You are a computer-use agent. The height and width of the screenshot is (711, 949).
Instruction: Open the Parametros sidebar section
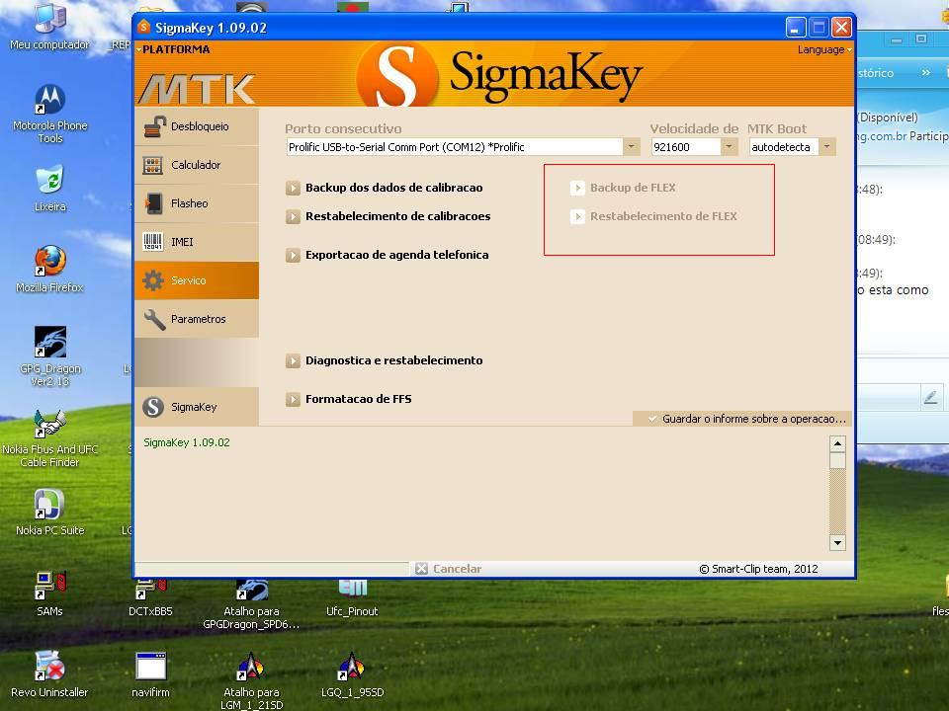click(x=197, y=319)
